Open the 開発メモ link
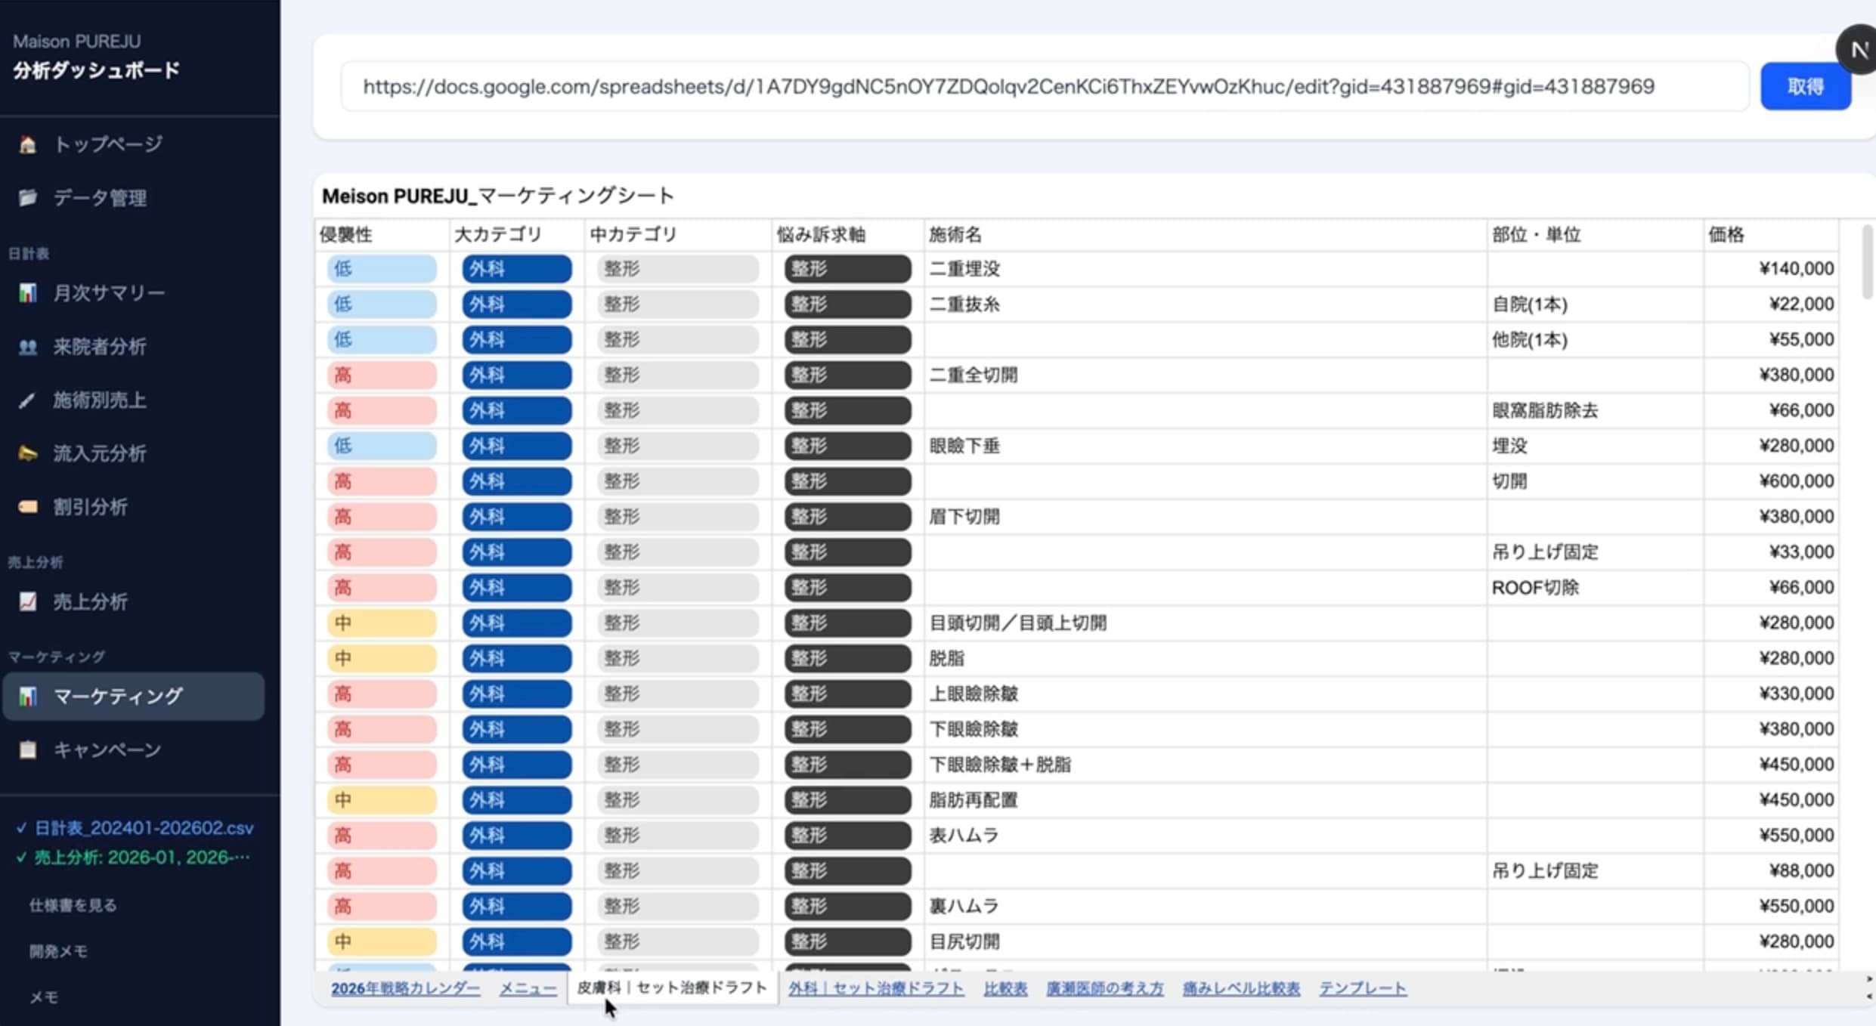 [x=59, y=950]
